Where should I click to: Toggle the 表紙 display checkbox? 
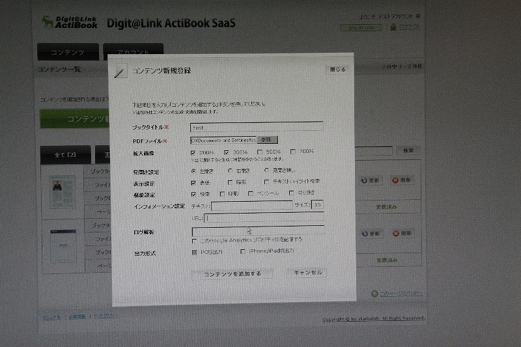[x=193, y=183]
